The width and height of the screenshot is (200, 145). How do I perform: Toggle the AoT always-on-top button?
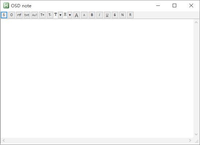pos(35,15)
